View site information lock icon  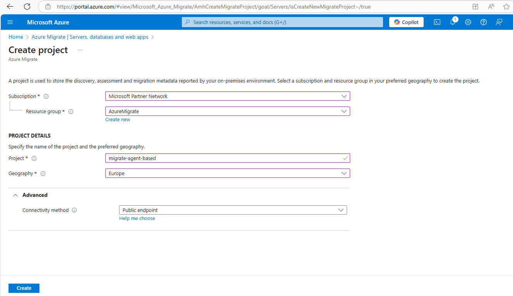point(48,7)
